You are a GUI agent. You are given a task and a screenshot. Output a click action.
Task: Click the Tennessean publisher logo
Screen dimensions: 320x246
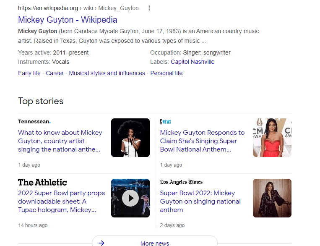pyautogui.click(x=34, y=122)
